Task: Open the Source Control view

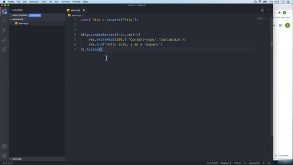Action: pyautogui.click(x=5, y=30)
